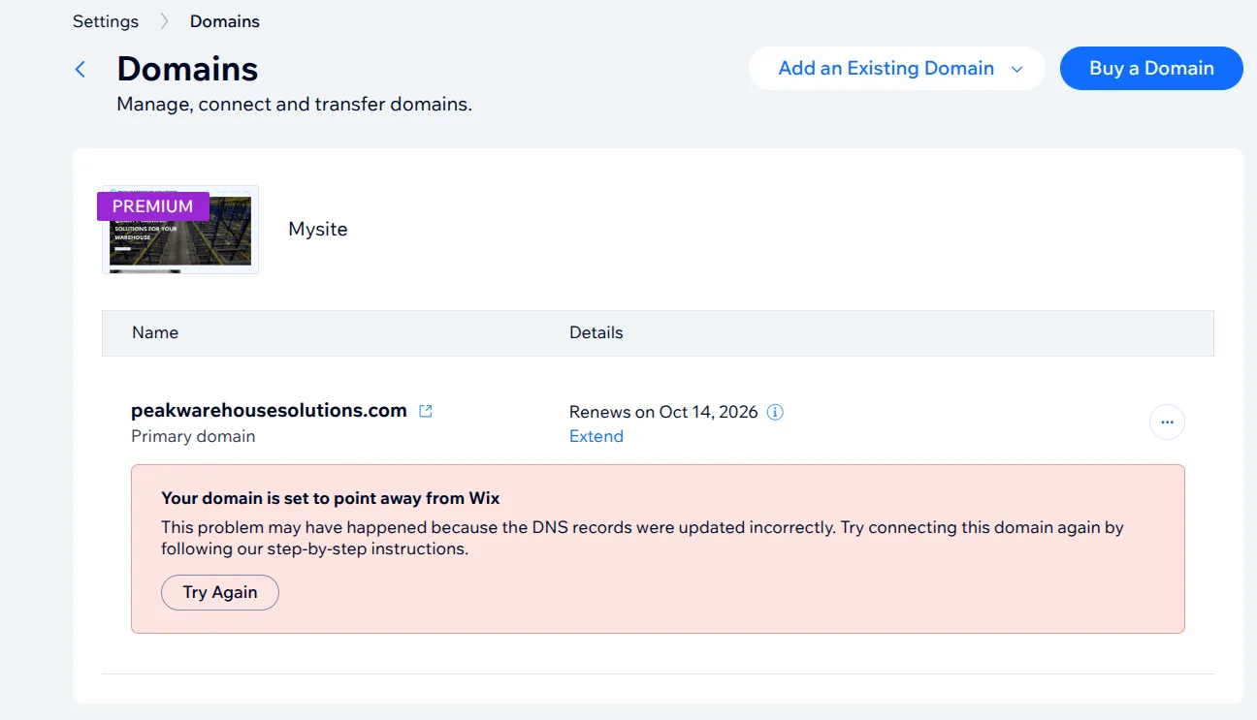Select the peakwarehousesolutions.com domain name
The height and width of the screenshot is (720, 1257).
(268, 410)
